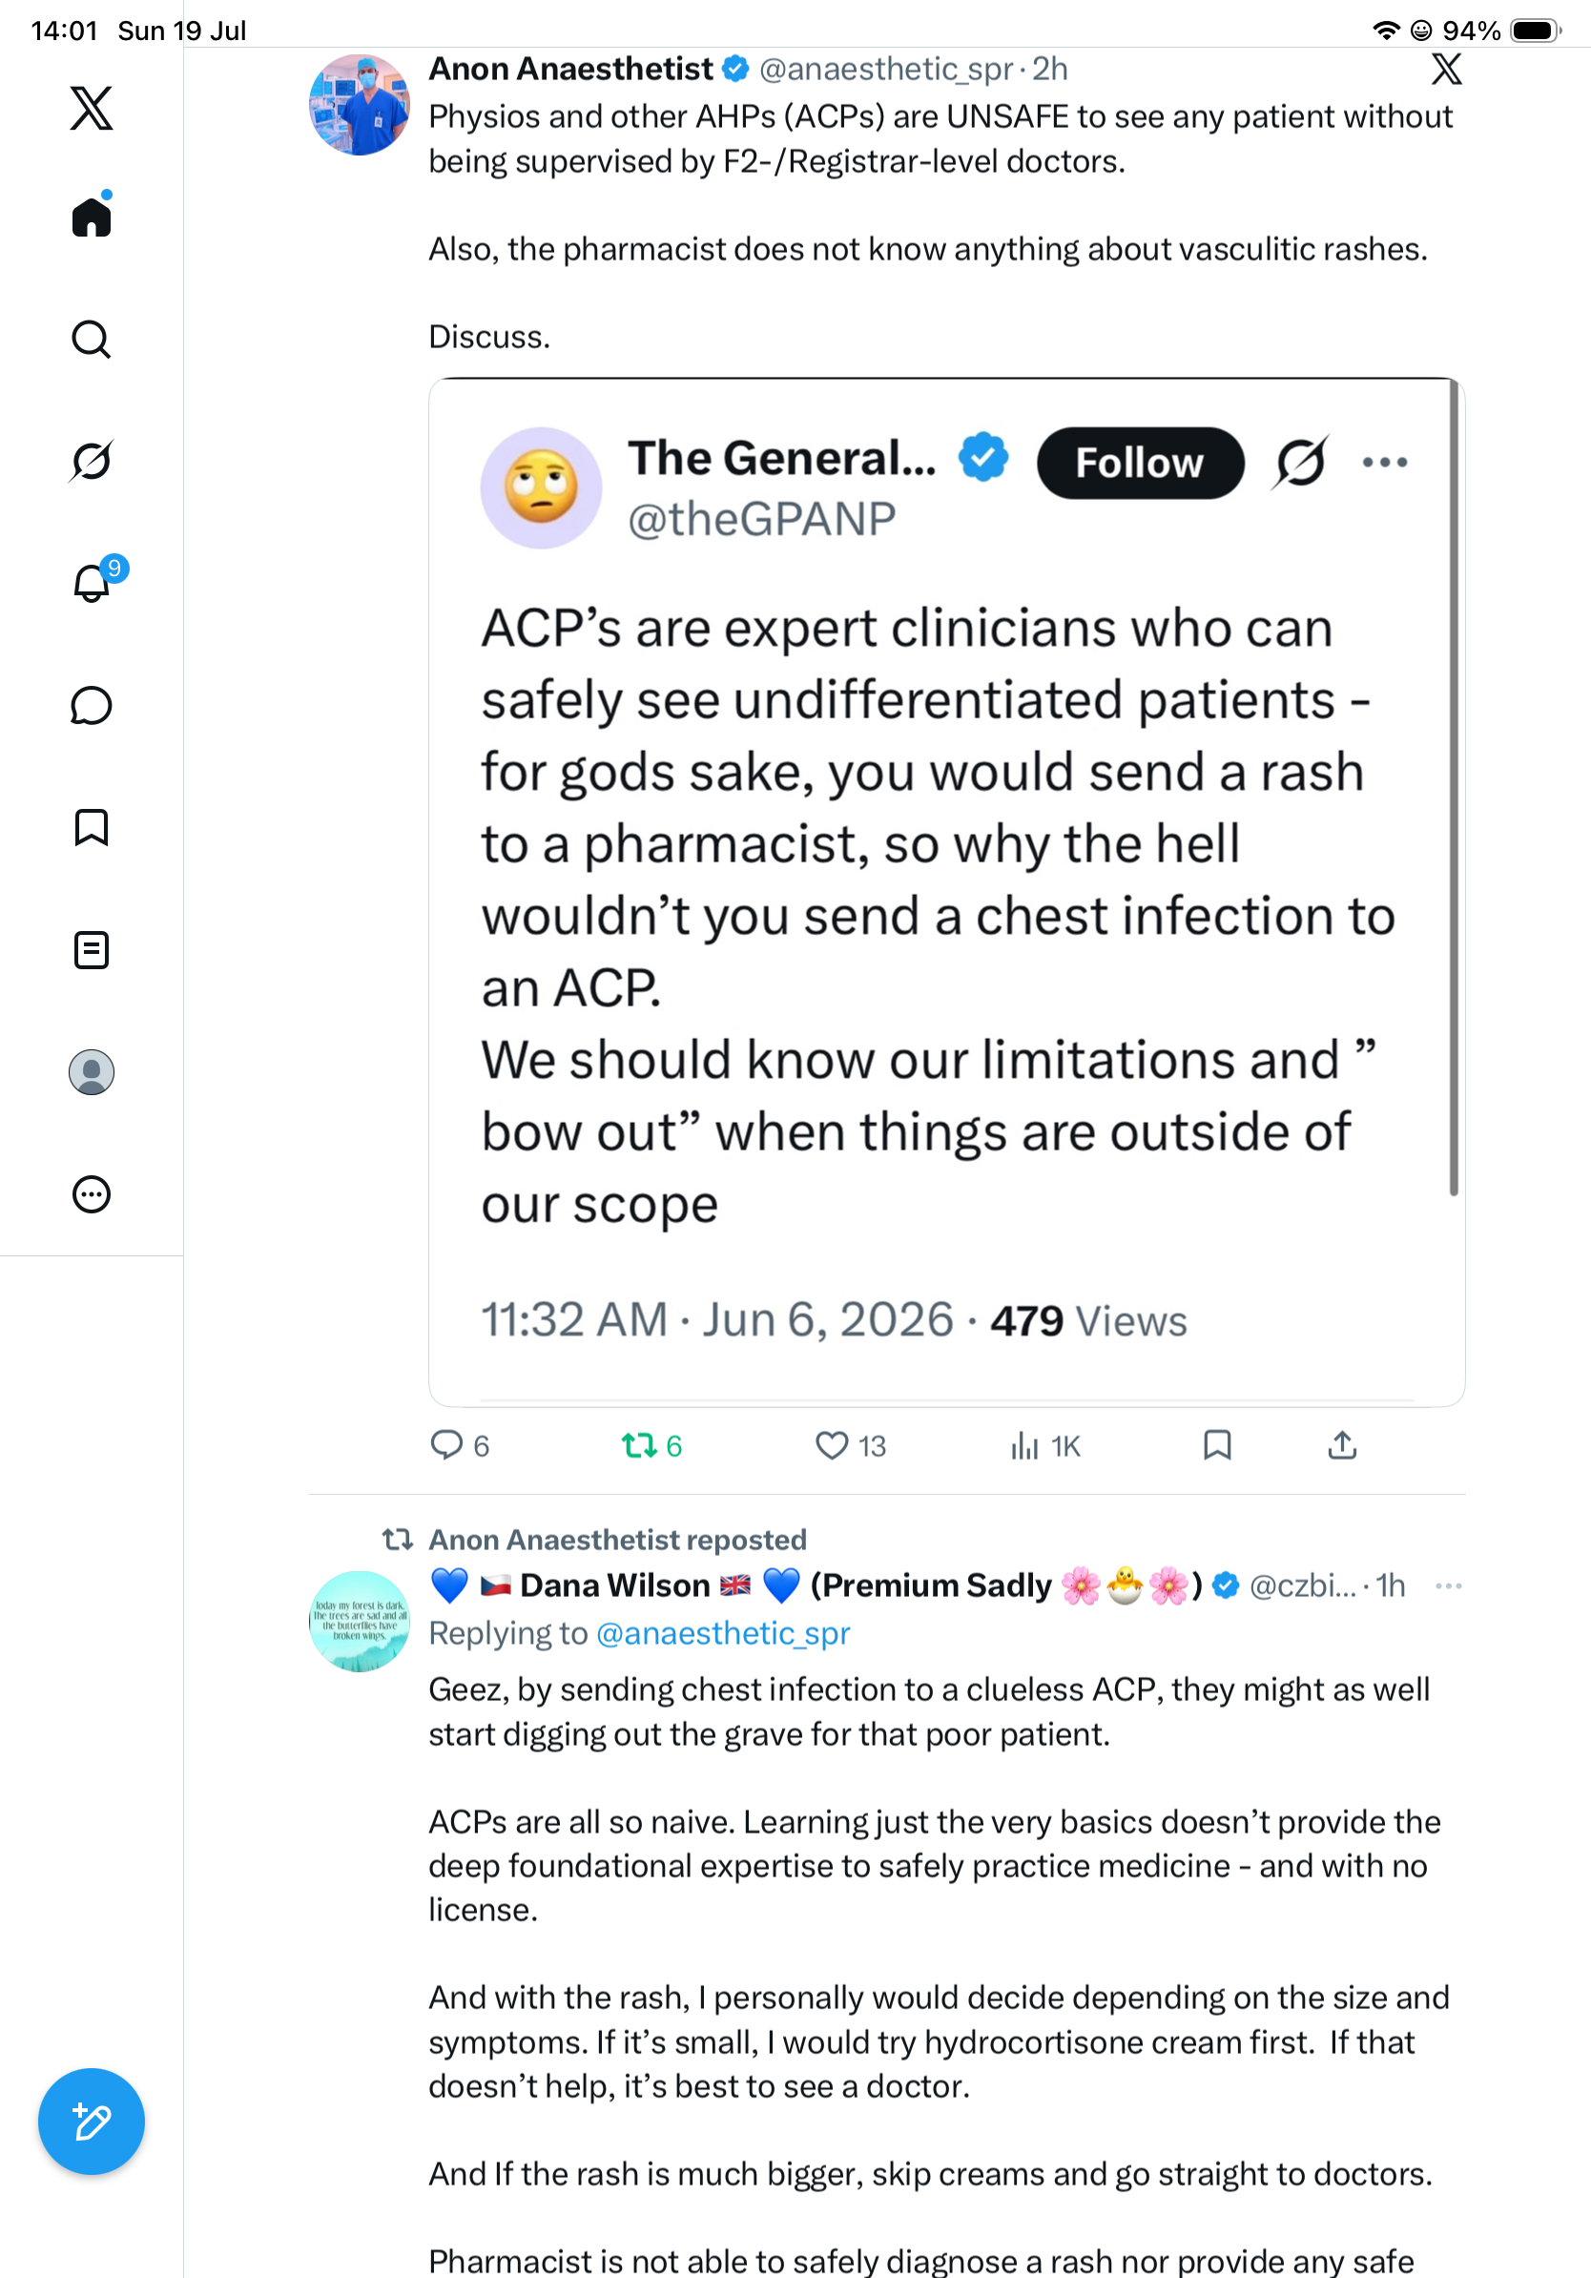
Task: Share the Anon Anaesthetist post
Action: [1342, 1445]
